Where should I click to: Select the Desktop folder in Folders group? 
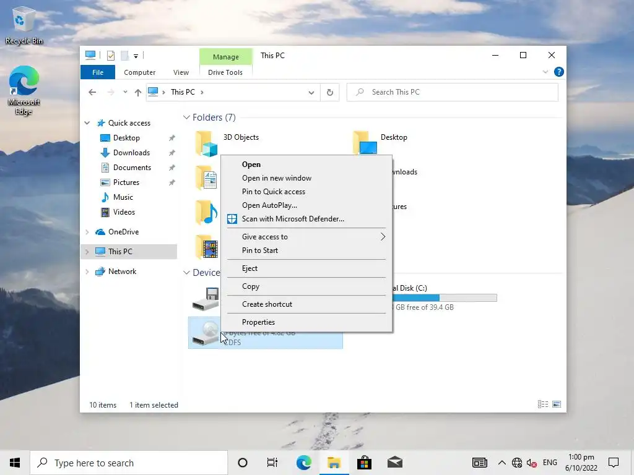click(380, 142)
